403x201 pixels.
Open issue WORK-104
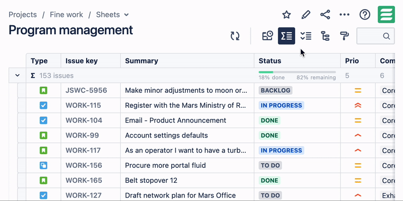tap(84, 120)
